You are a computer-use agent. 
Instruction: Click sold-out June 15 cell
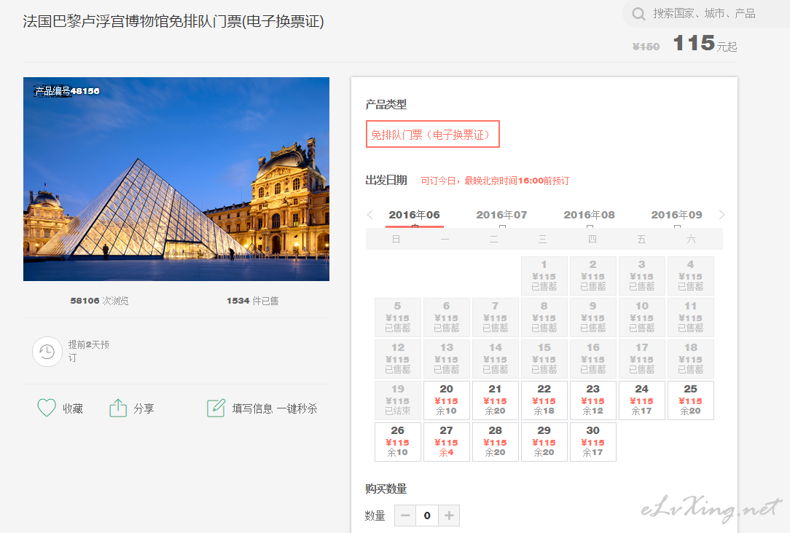pyautogui.click(x=544, y=358)
